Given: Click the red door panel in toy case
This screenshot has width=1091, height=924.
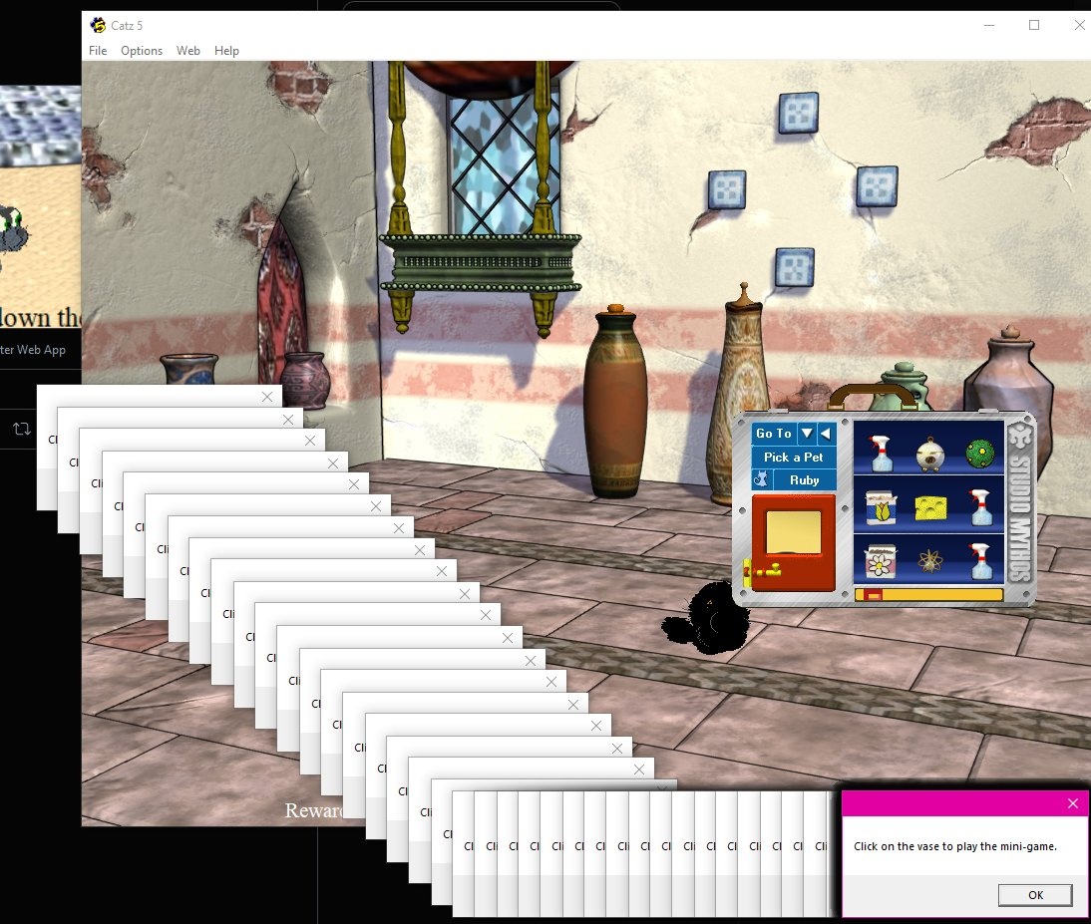Looking at the screenshot, I should (793, 543).
